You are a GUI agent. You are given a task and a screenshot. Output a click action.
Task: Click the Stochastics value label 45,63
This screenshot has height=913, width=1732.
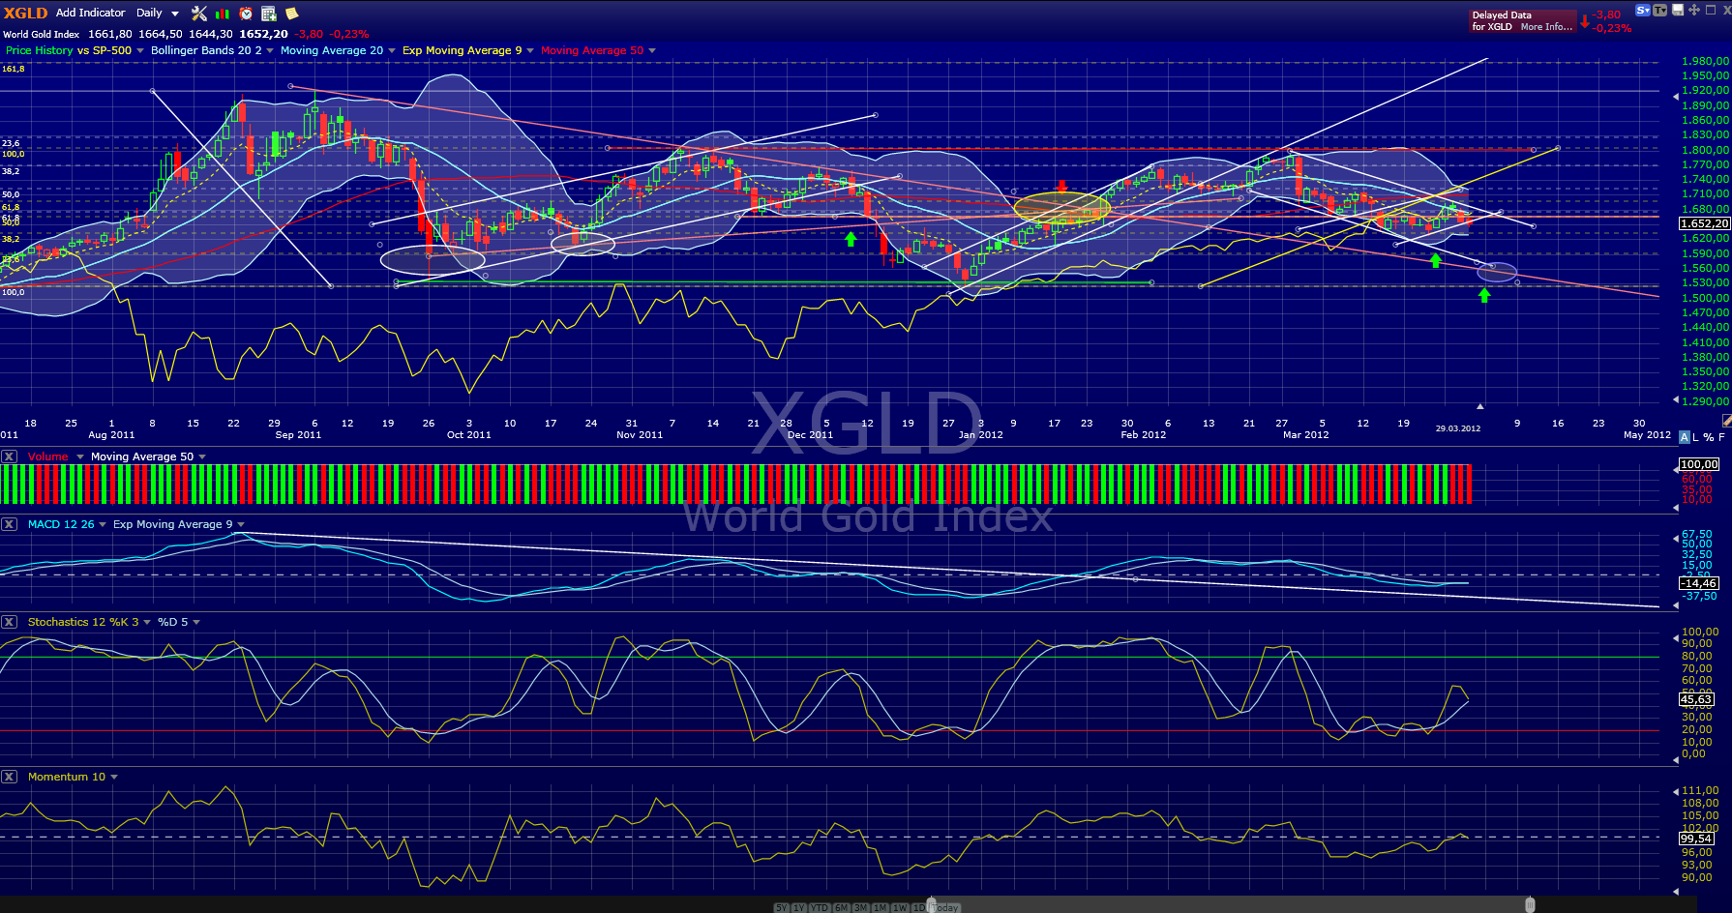pyautogui.click(x=1696, y=699)
